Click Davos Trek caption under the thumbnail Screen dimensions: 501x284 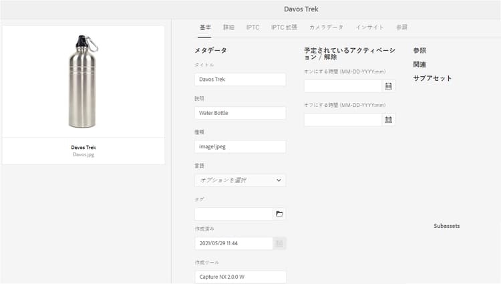point(83,147)
